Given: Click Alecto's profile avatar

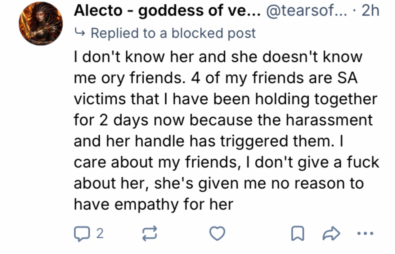Looking at the screenshot, I should click(x=41, y=23).
